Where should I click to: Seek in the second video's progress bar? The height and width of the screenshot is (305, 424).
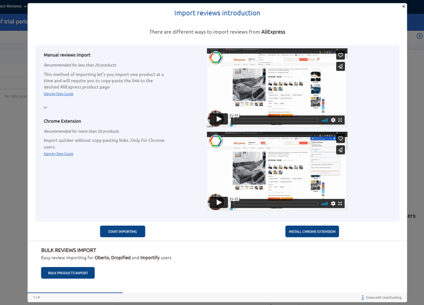pyautogui.click(x=275, y=203)
